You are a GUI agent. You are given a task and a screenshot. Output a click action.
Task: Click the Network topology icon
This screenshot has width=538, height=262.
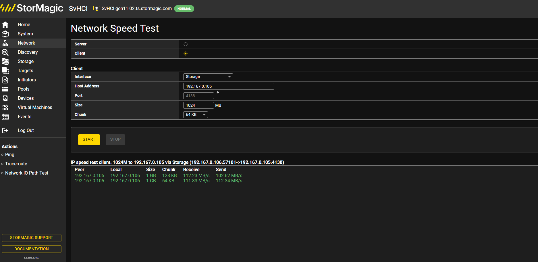click(5, 43)
